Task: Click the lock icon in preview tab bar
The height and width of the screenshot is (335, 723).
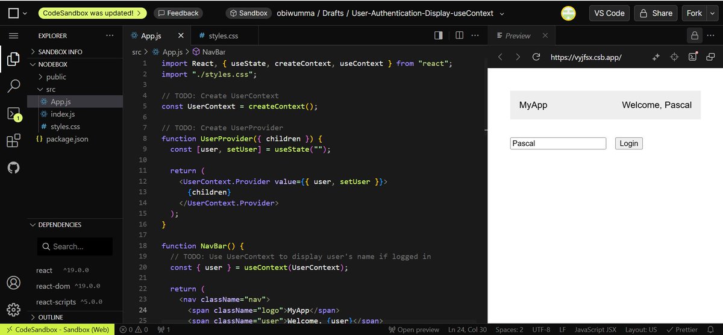Action: pyautogui.click(x=694, y=36)
